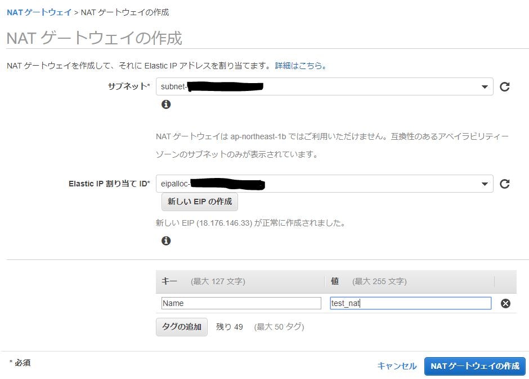Click the サブネット field label

tap(129, 86)
